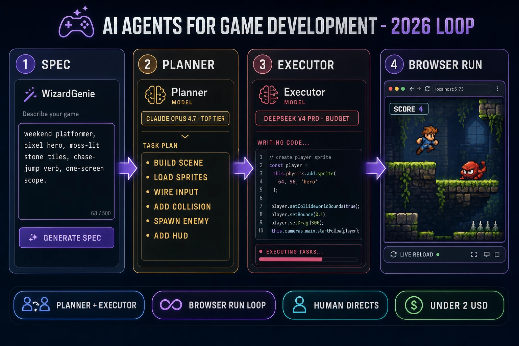Click the Planner panel heading
The width and height of the screenshot is (519, 346).
(x=188, y=65)
